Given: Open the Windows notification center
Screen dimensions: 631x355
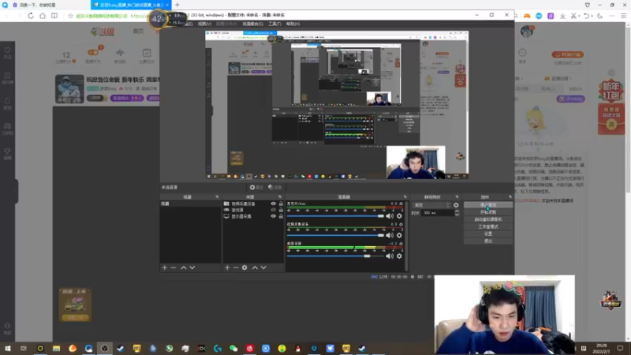Looking at the screenshot, I should (620, 348).
